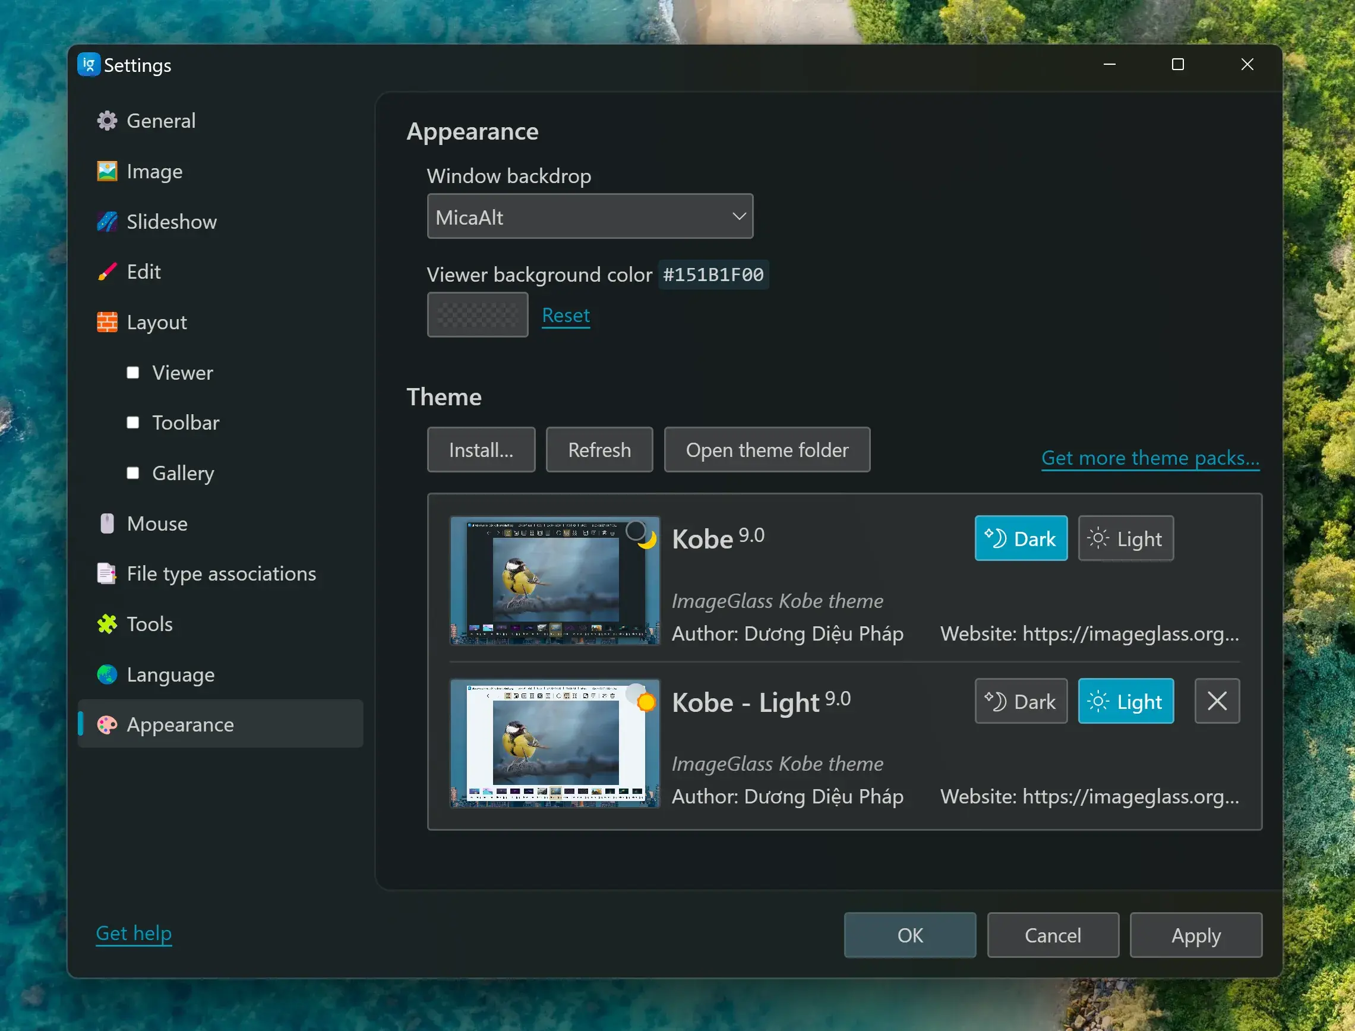Toggle Dark for Kobe - Light theme
The height and width of the screenshot is (1031, 1355).
coord(1020,701)
